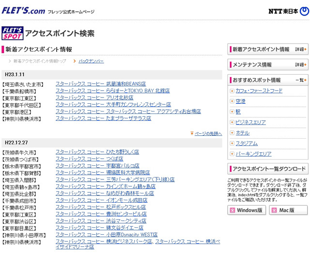Click the H23.1.11 date heading
310x257 pixels.
[x=15, y=75]
